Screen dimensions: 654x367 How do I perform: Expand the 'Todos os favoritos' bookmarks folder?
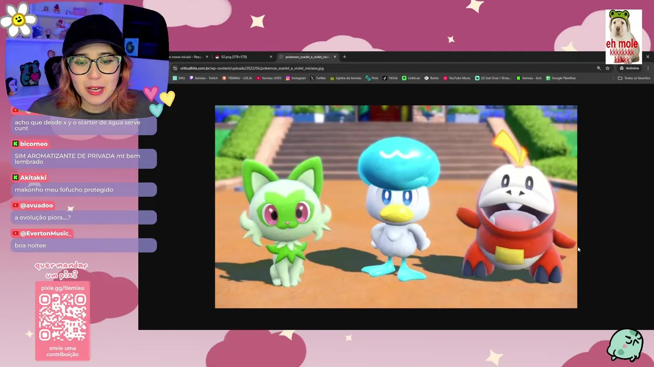(x=634, y=78)
